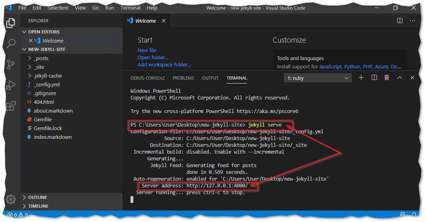Click the Explorer panel title
The height and width of the screenshot is (222, 426).
click(38, 21)
